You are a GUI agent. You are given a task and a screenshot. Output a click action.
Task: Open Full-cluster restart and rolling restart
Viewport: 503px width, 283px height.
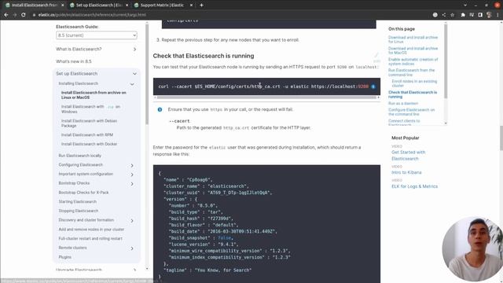click(x=90, y=238)
